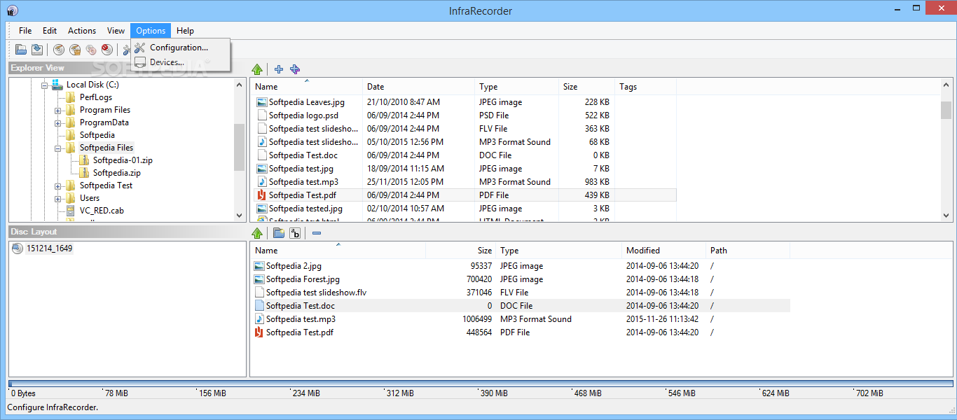Go up one folder in explorer pane
Viewport: 957px width, 420px height.
(257, 69)
